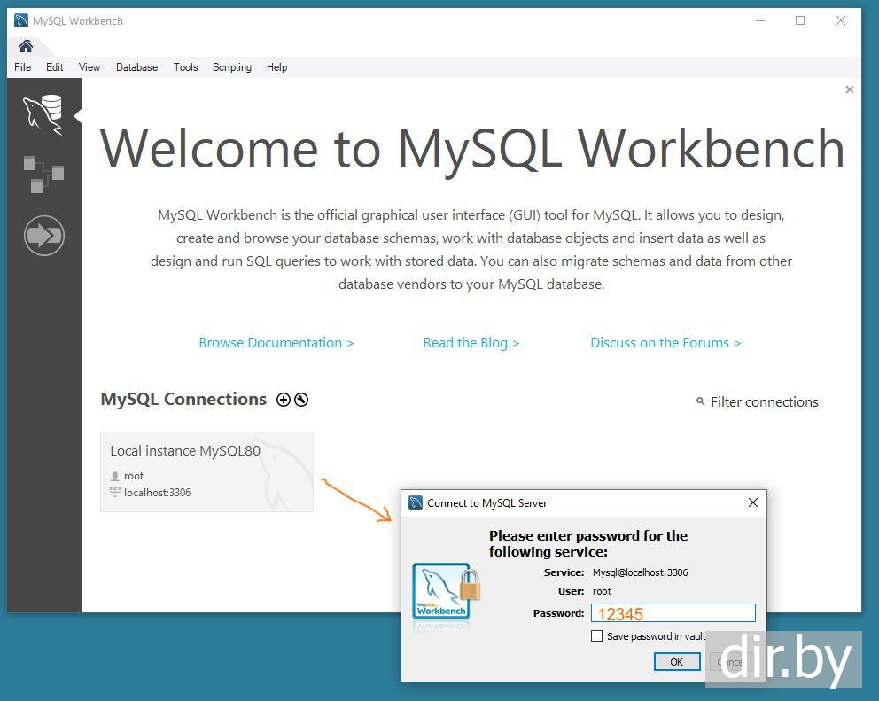Click OK in Connect to MySQL Server
The width and height of the screenshot is (879, 701).
click(x=677, y=662)
